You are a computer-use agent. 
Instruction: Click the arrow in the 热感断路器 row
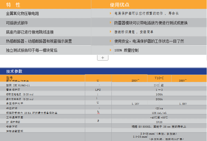pyautogui.click(x=111, y=41)
